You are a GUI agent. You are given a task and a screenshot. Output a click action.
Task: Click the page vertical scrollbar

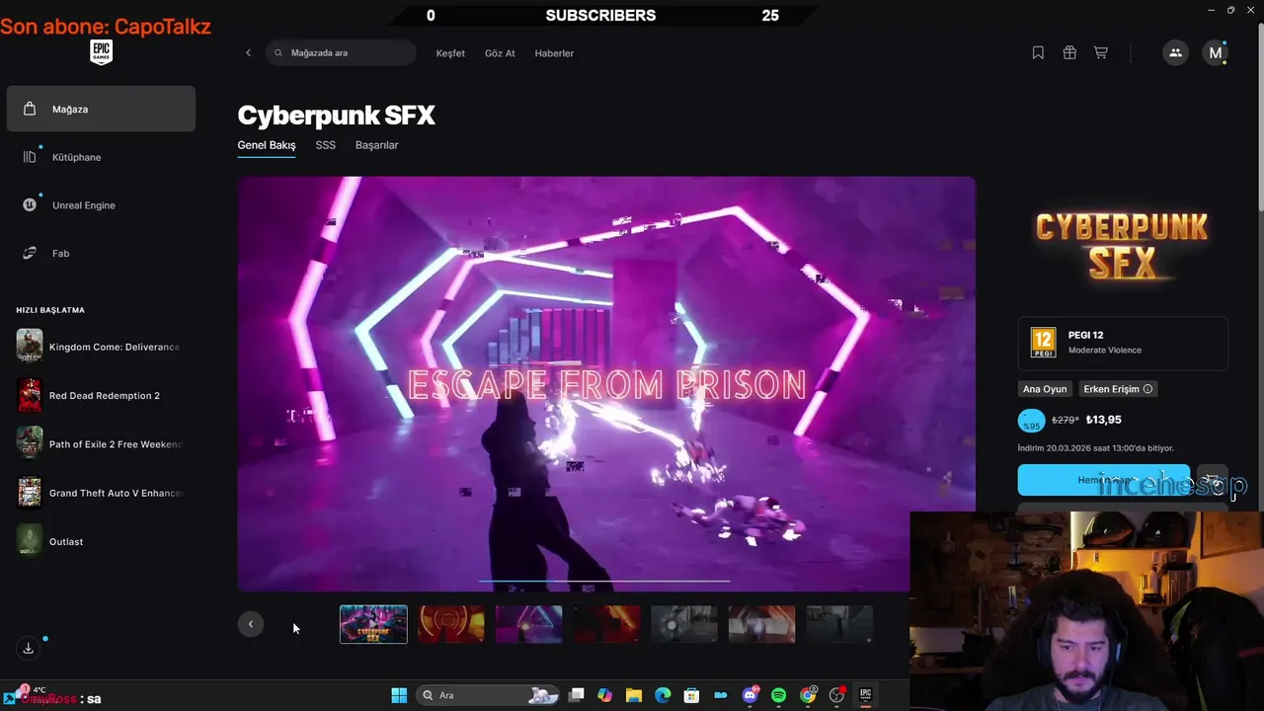coord(1260,118)
